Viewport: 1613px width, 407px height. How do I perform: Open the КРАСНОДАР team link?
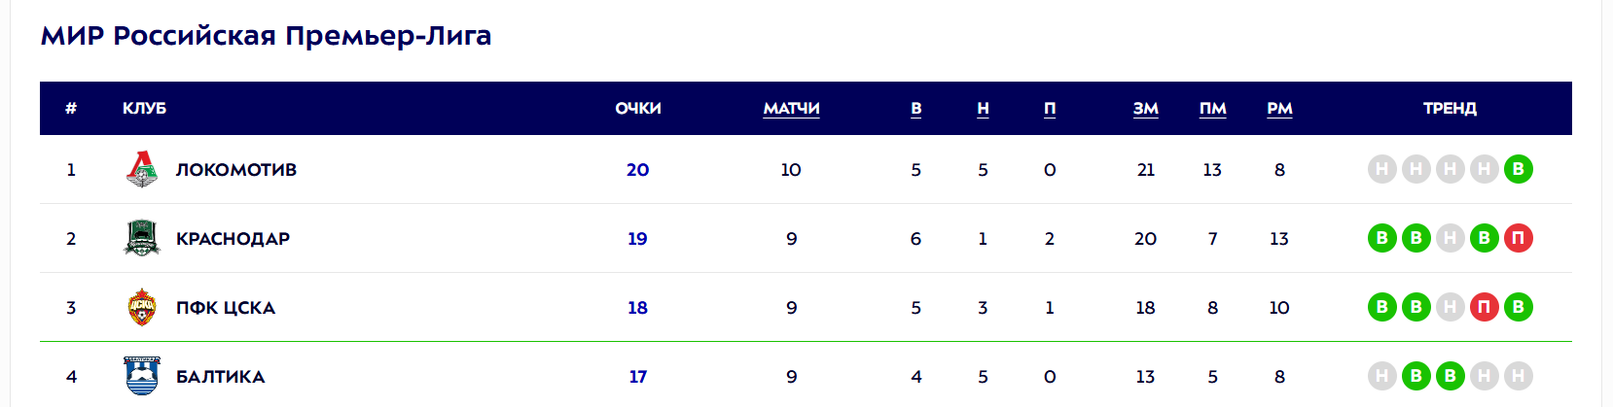tap(233, 239)
